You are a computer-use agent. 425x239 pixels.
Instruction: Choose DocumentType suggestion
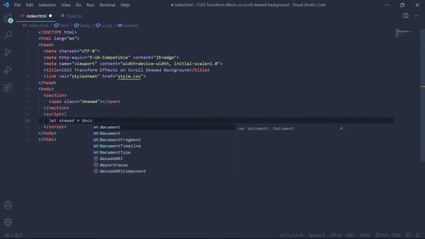[164, 152]
